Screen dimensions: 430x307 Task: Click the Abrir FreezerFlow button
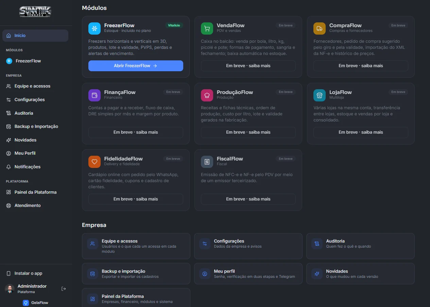click(x=136, y=66)
